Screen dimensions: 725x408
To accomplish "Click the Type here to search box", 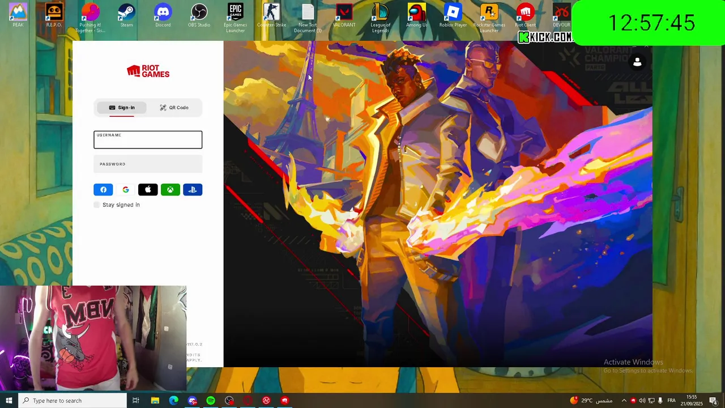I will pos(72,401).
